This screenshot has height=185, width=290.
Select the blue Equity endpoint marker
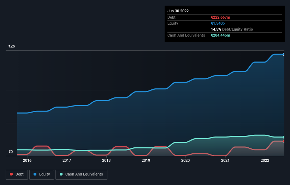point(284,54)
